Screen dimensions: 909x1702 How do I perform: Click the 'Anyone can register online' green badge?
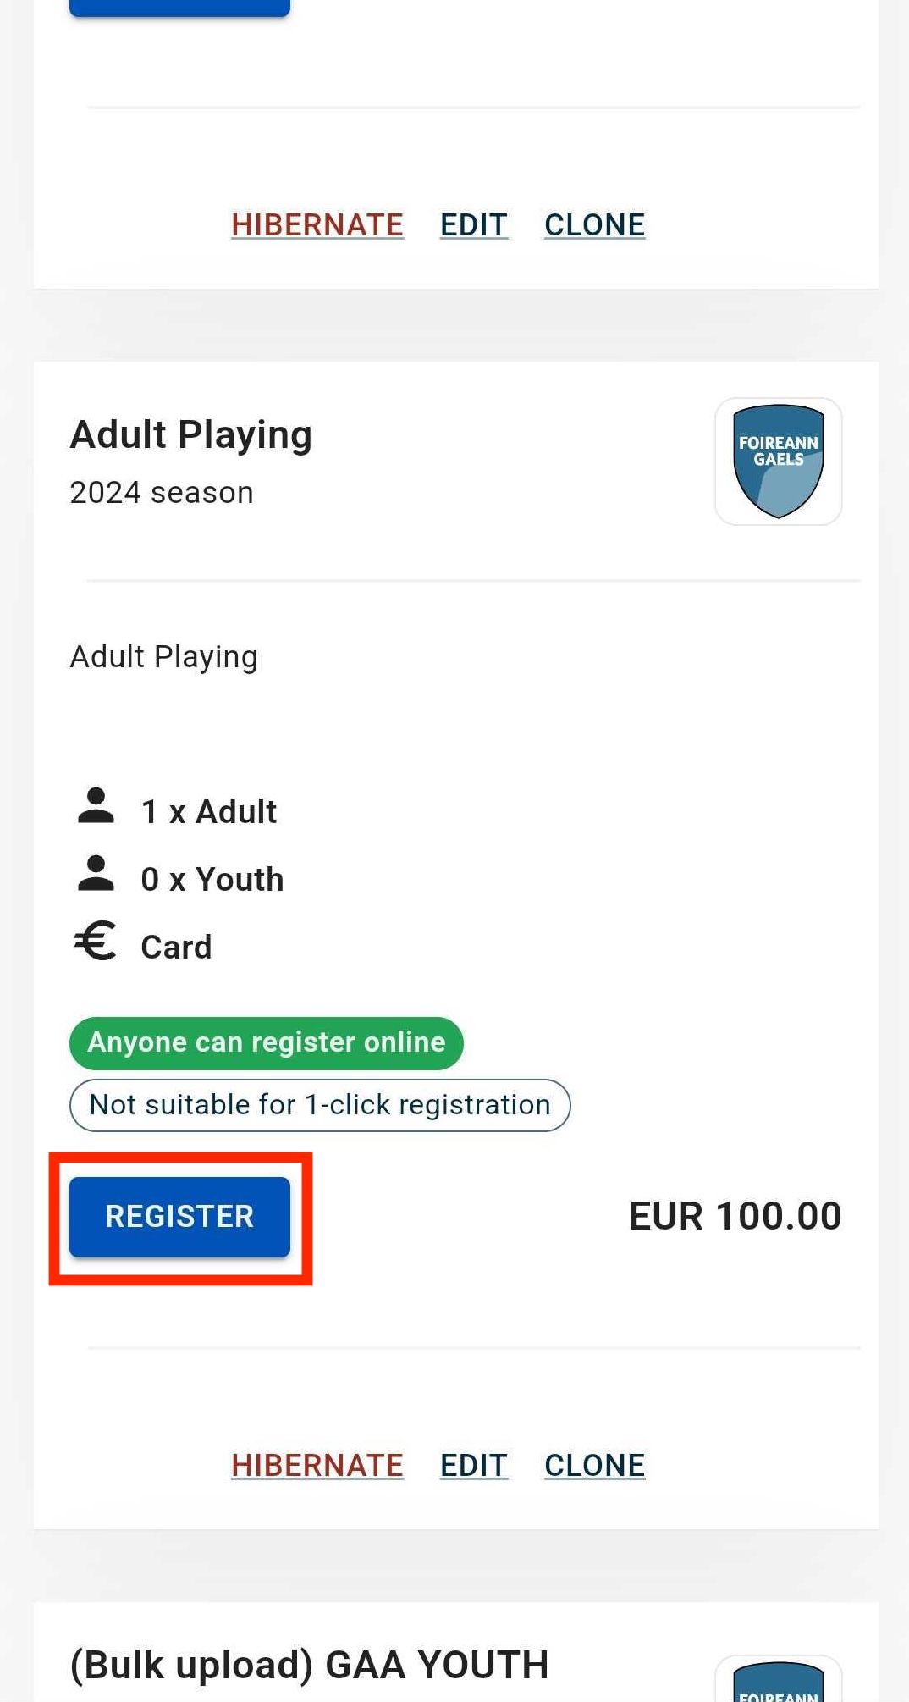(267, 1043)
